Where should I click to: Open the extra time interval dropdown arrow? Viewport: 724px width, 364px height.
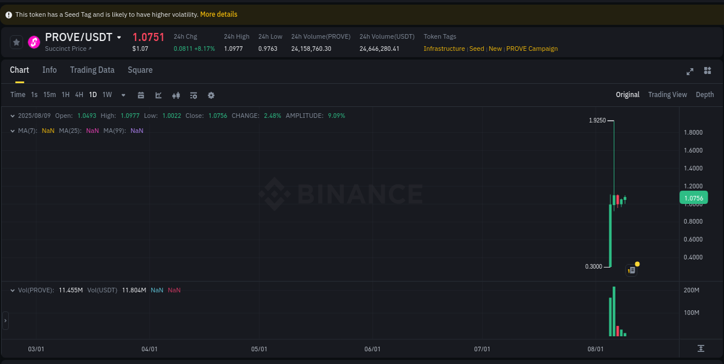point(123,95)
